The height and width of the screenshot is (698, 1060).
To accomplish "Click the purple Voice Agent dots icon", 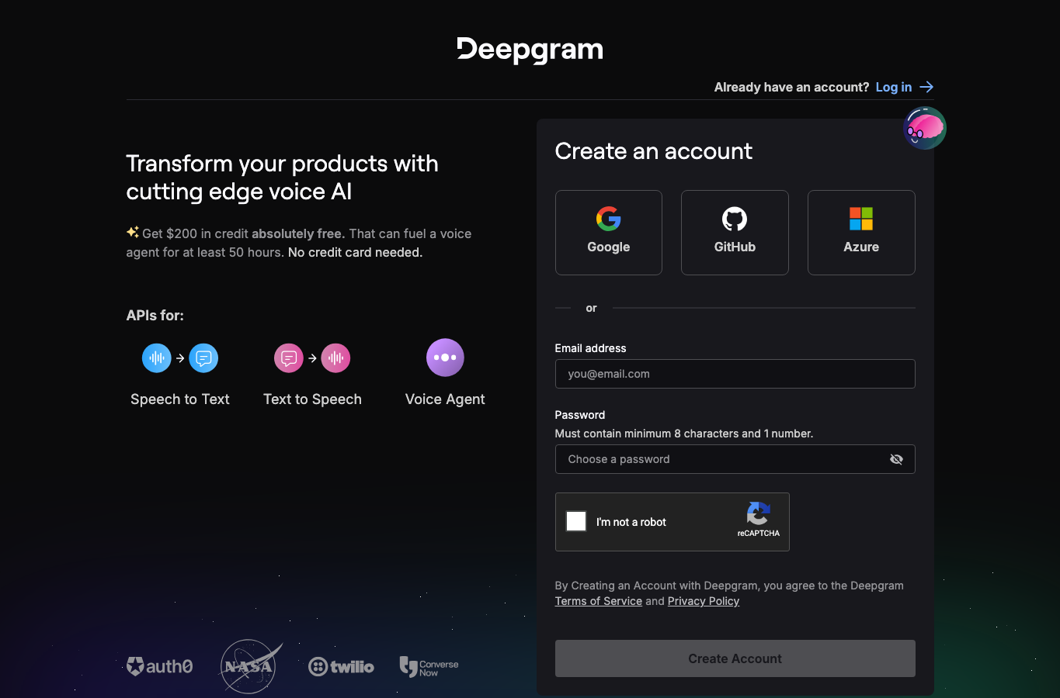I will click(x=445, y=358).
